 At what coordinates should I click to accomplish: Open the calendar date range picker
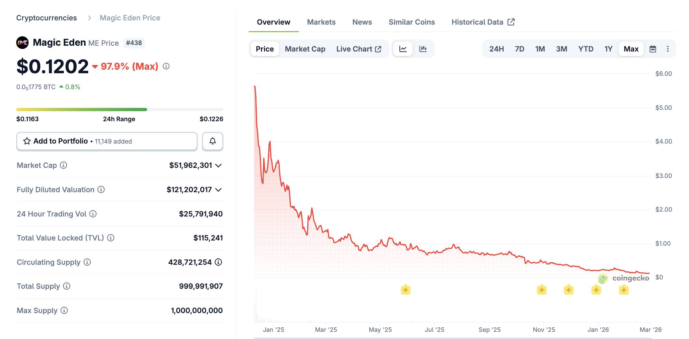point(652,49)
